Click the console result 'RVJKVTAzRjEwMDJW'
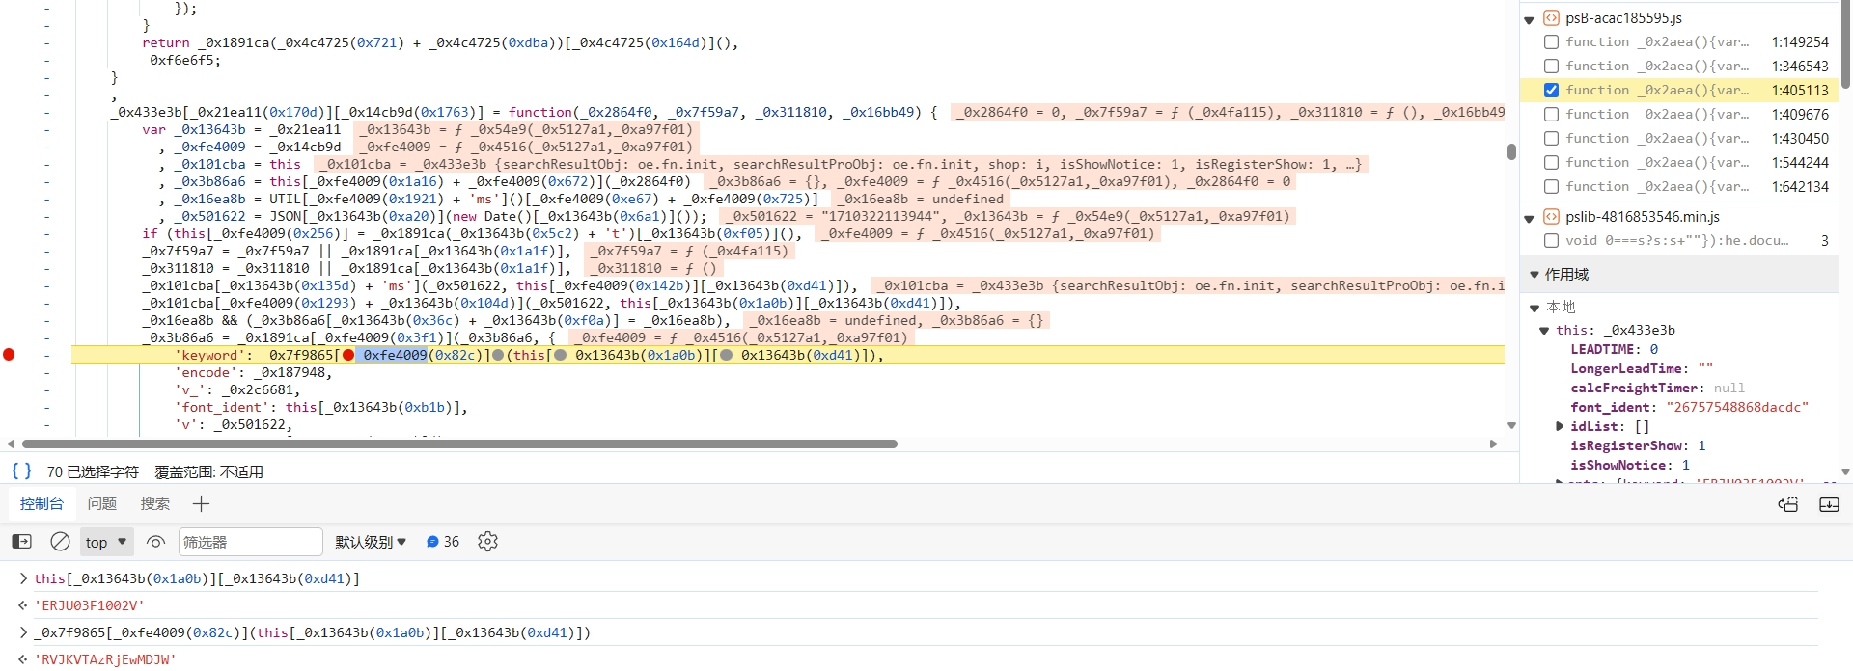 point(105,659)
